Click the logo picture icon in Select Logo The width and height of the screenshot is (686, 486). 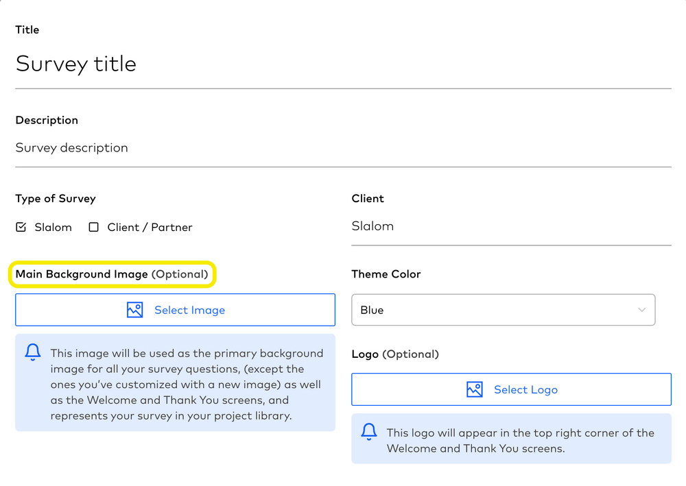(473, 389)
